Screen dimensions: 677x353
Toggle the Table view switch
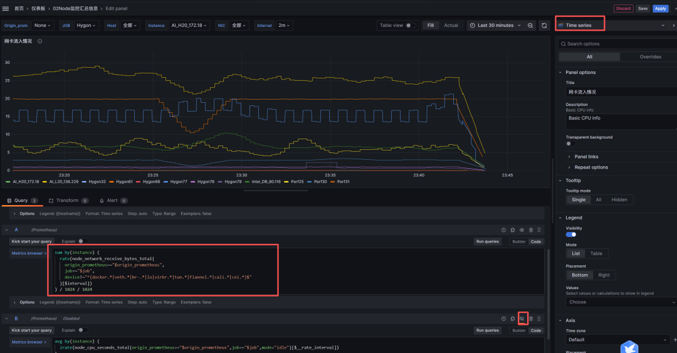click(x=411, y=26)
